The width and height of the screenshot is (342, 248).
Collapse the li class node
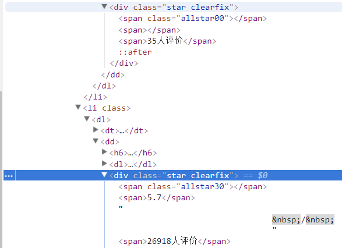(x=78, y=107)
